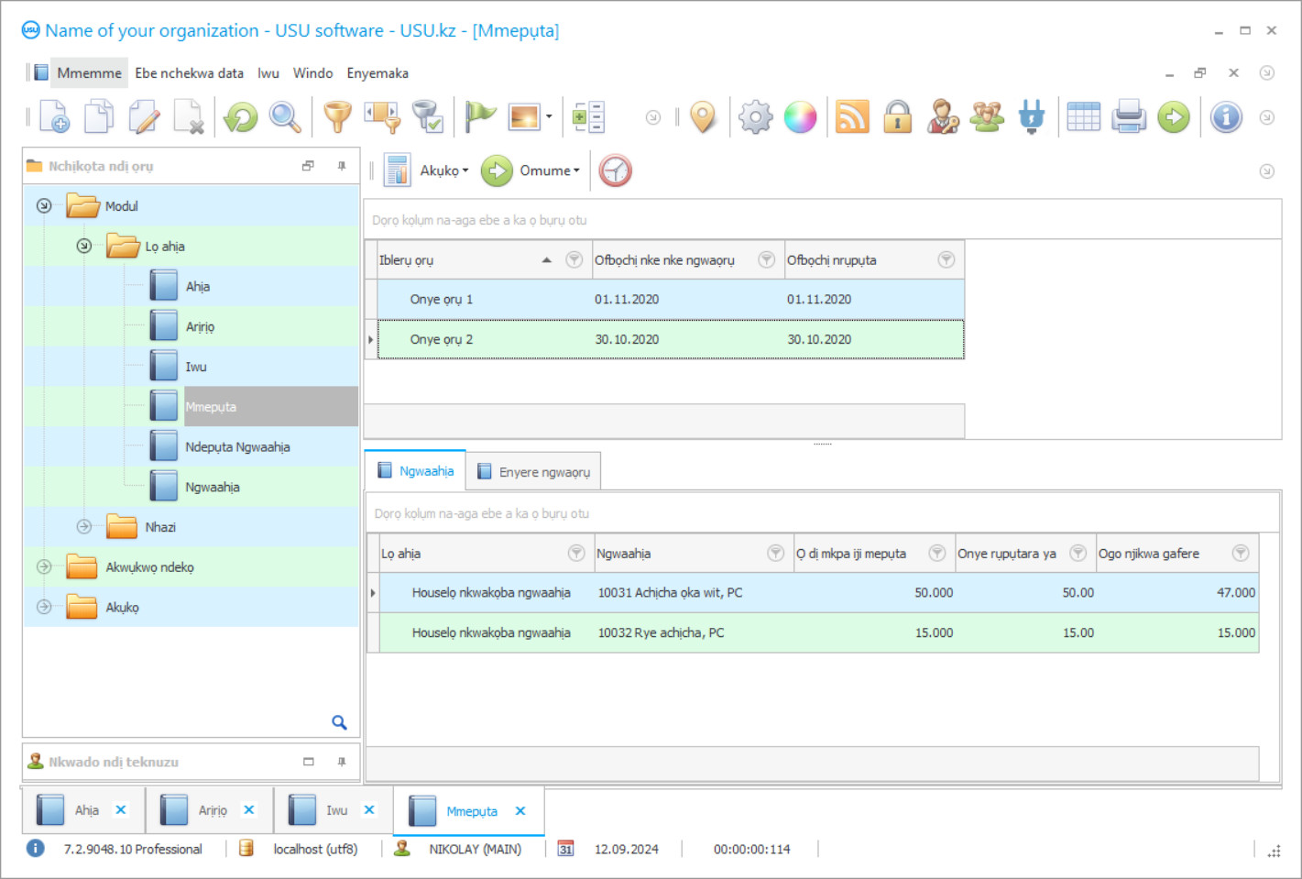Image resolution: width=1302 pixels, height=879 pixels.
Task: Click the table grid calendar icon
Action: 1084,116
